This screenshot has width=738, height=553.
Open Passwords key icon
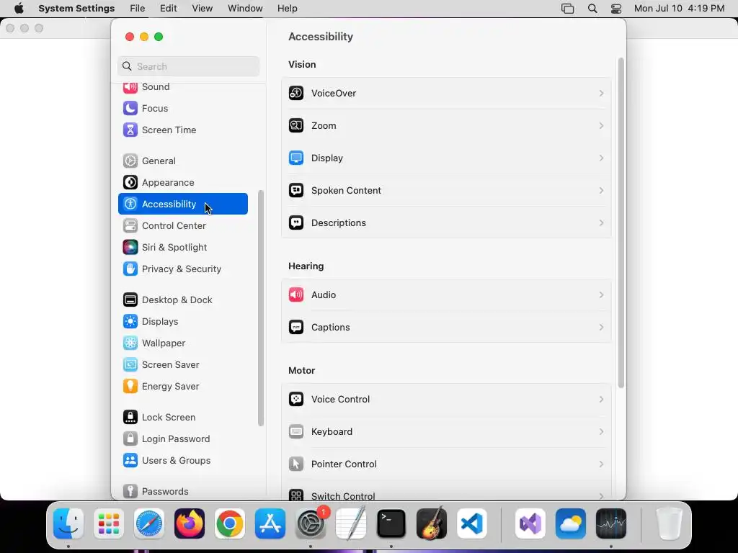[130, 491]
